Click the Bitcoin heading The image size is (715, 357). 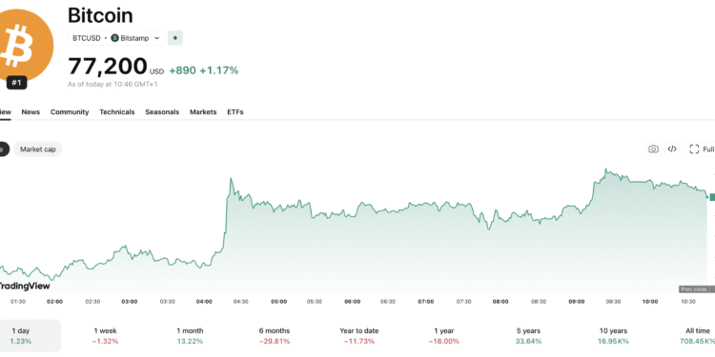click(x=100, y=16)
